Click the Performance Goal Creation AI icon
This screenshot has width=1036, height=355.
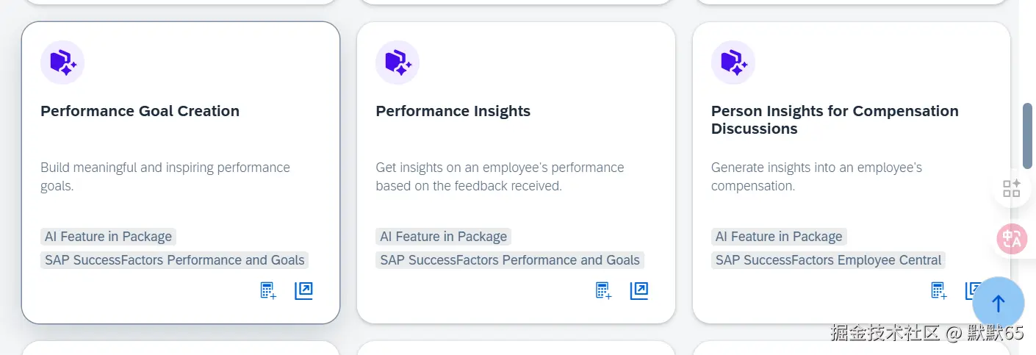[62, 62]
